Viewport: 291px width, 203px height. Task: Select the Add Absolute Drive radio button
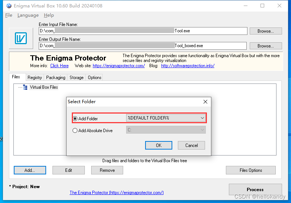pos(75,131)
